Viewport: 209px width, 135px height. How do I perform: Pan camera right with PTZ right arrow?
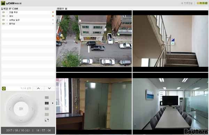pos(32,109)
